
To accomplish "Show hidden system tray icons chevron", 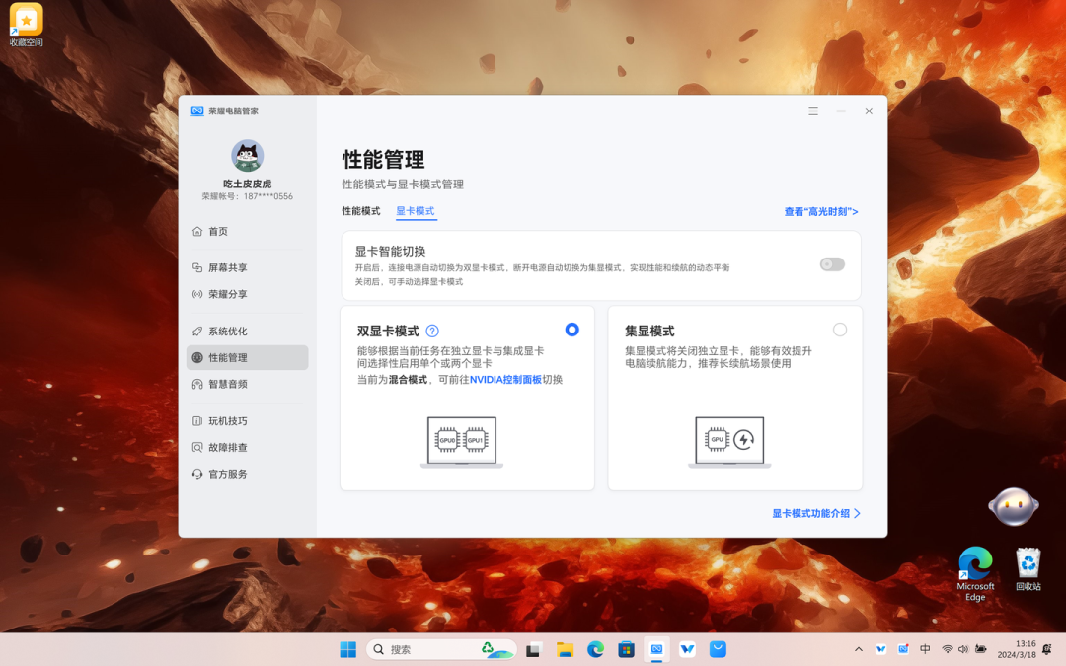I will click(859, 649).
